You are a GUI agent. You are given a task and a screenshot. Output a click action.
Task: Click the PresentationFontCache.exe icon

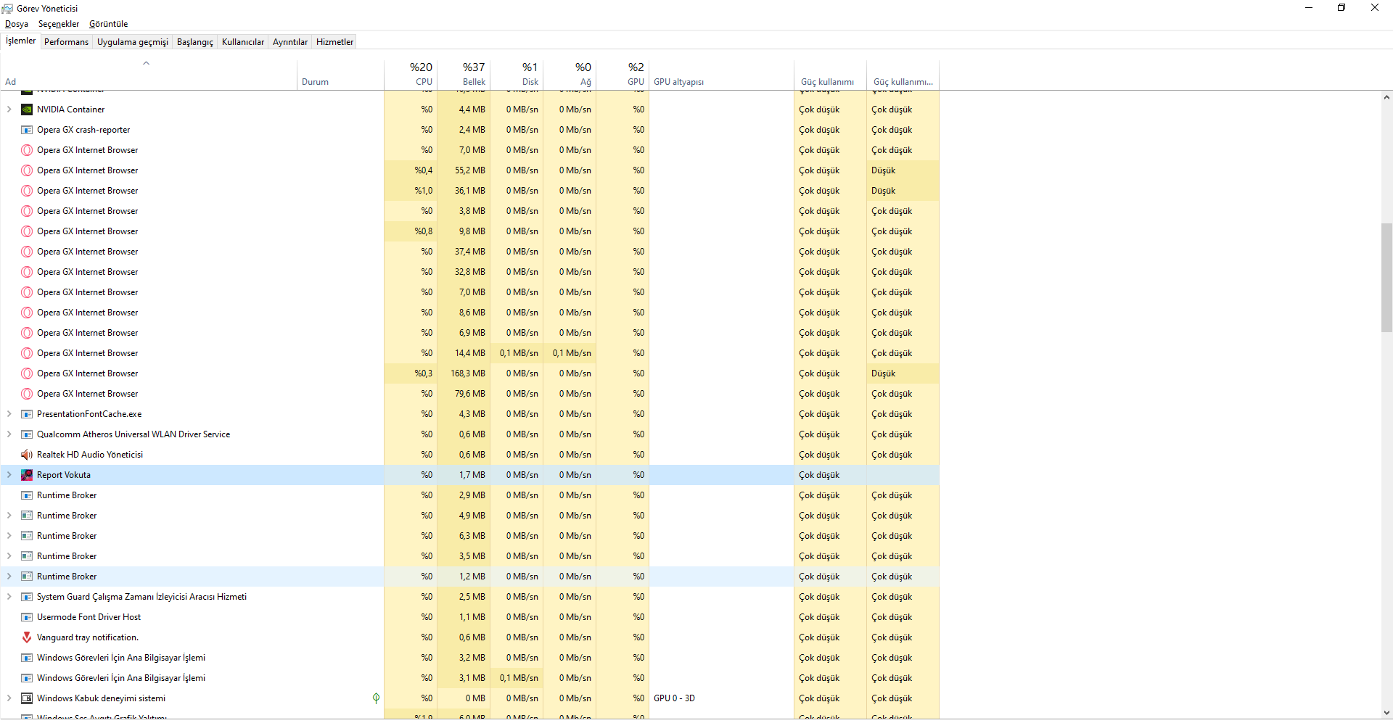coord(27,414)
